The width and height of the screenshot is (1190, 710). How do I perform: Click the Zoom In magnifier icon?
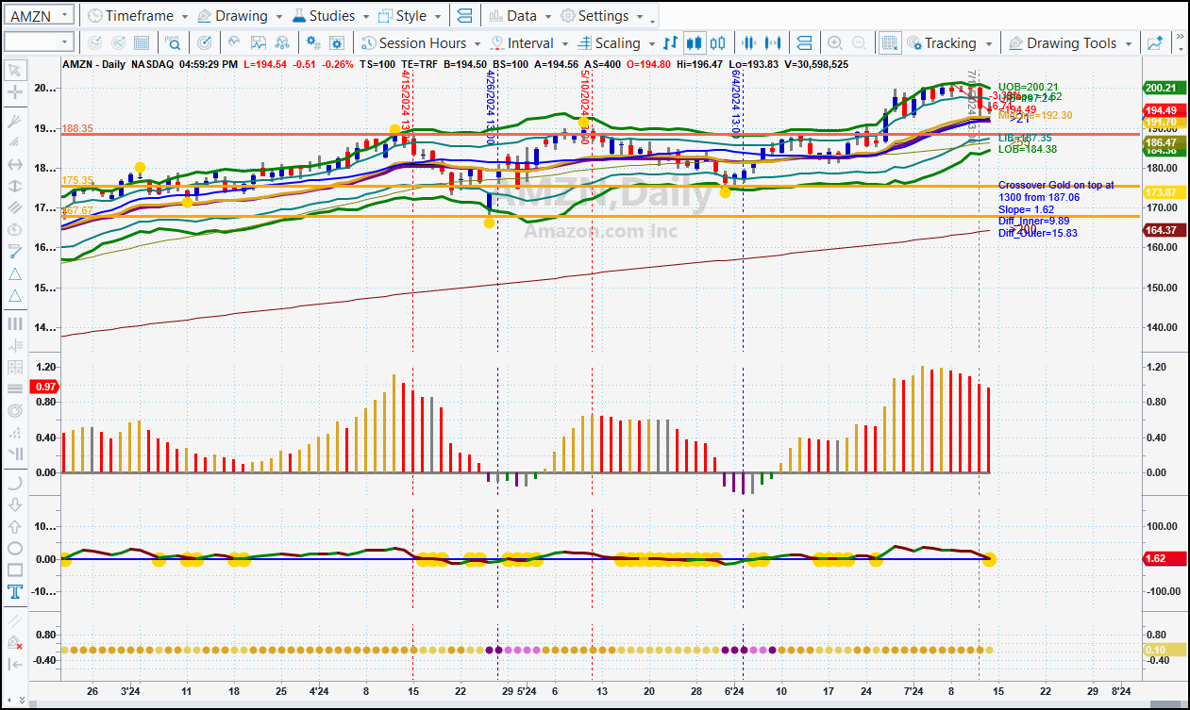(834, 42)
